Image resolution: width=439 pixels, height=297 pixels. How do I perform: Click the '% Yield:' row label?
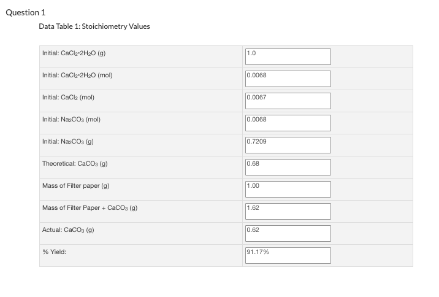(x=55, y=252)
